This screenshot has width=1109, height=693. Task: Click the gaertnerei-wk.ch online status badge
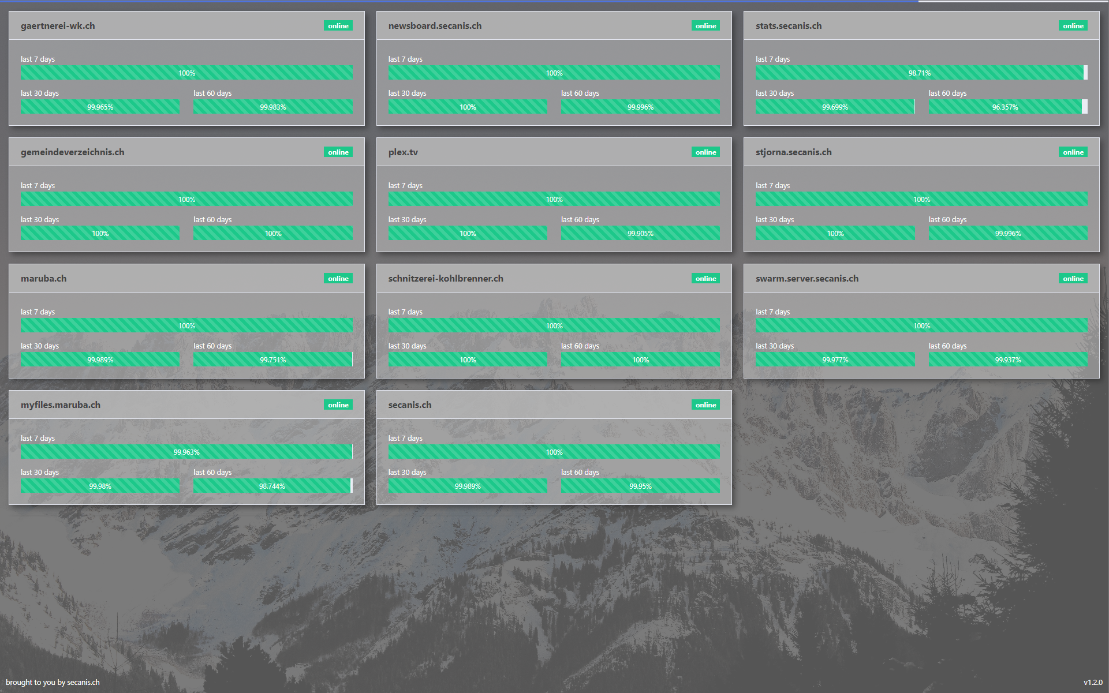338,26
